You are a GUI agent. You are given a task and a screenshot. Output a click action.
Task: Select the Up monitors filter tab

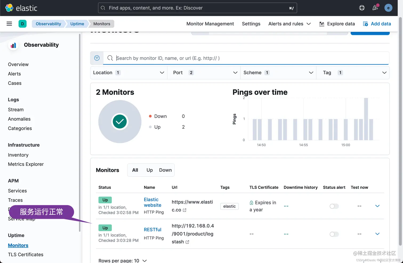150,170
